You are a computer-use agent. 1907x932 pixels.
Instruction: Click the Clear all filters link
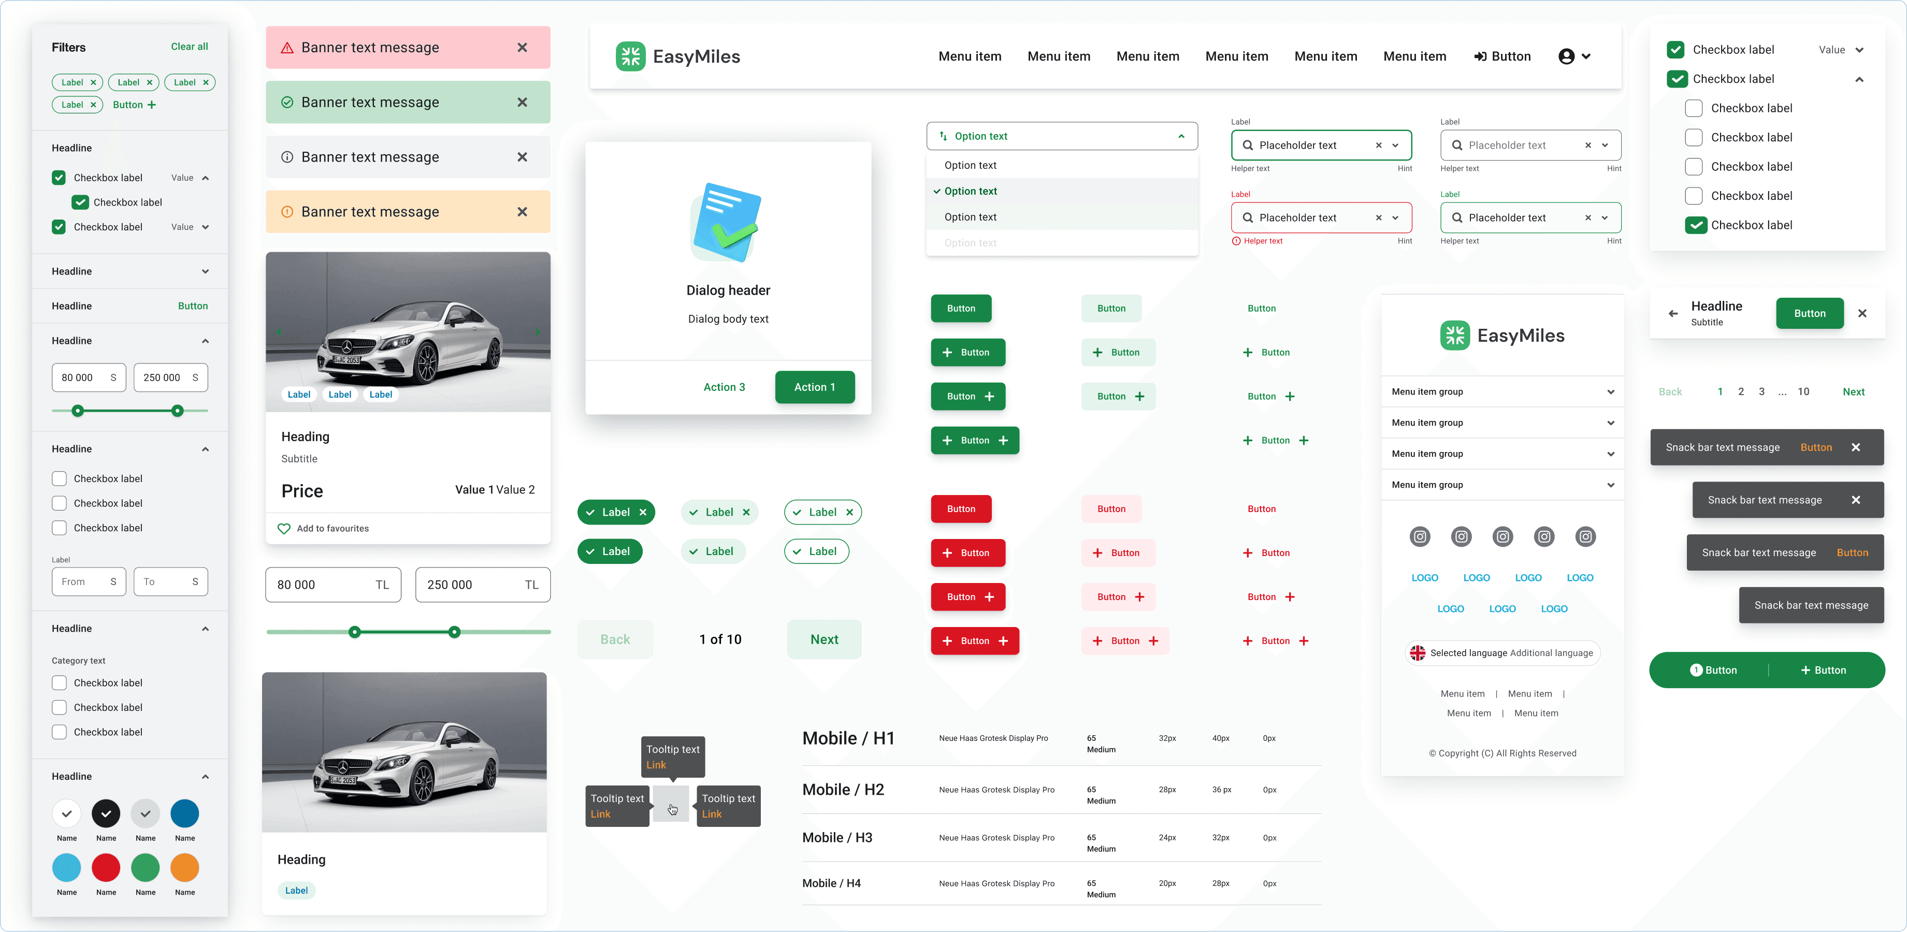point(190,47)
